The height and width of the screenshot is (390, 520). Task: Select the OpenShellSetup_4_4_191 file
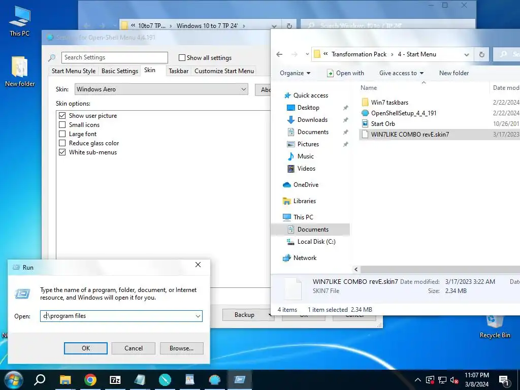399,113
